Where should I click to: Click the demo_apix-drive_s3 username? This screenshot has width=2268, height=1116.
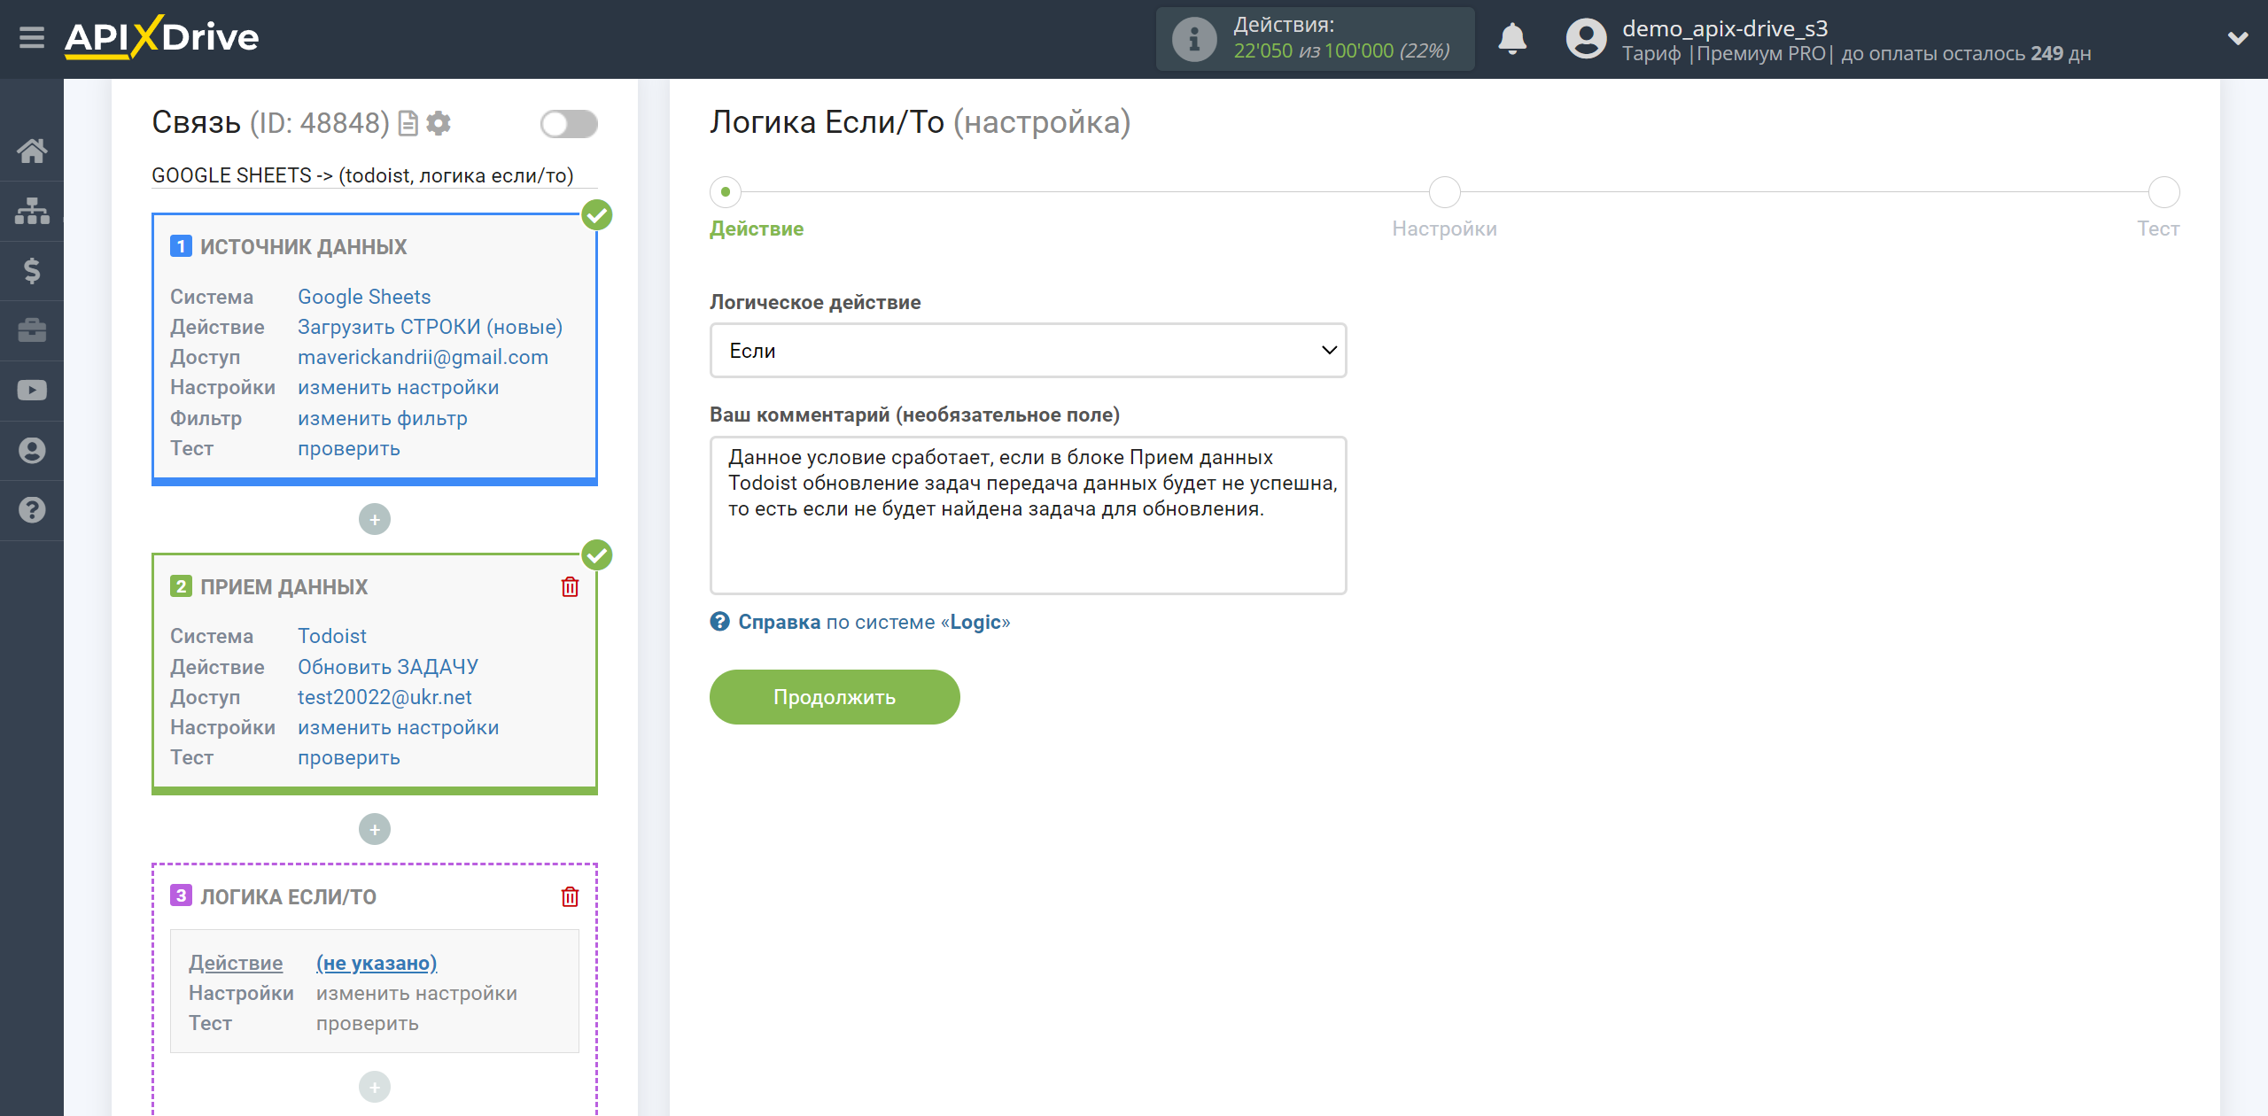1725,28
